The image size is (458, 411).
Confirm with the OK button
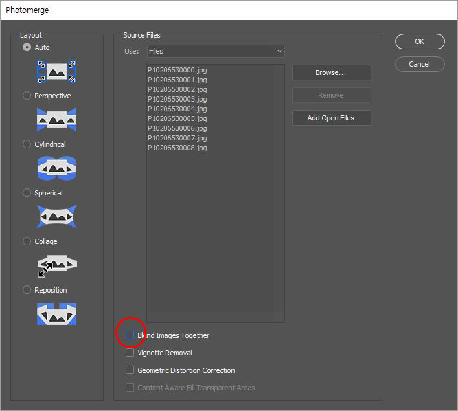click(x=420, y=41)
